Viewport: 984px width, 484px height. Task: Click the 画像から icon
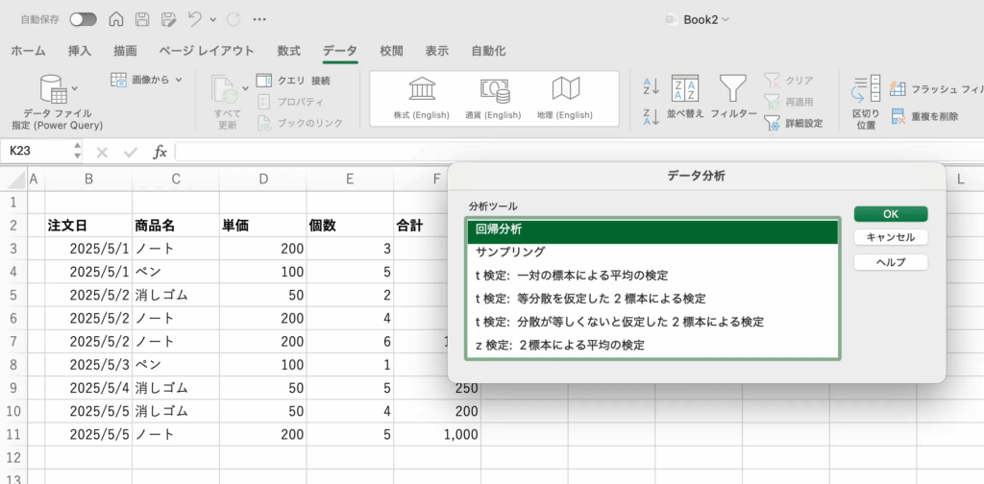(x=118, y=80)
